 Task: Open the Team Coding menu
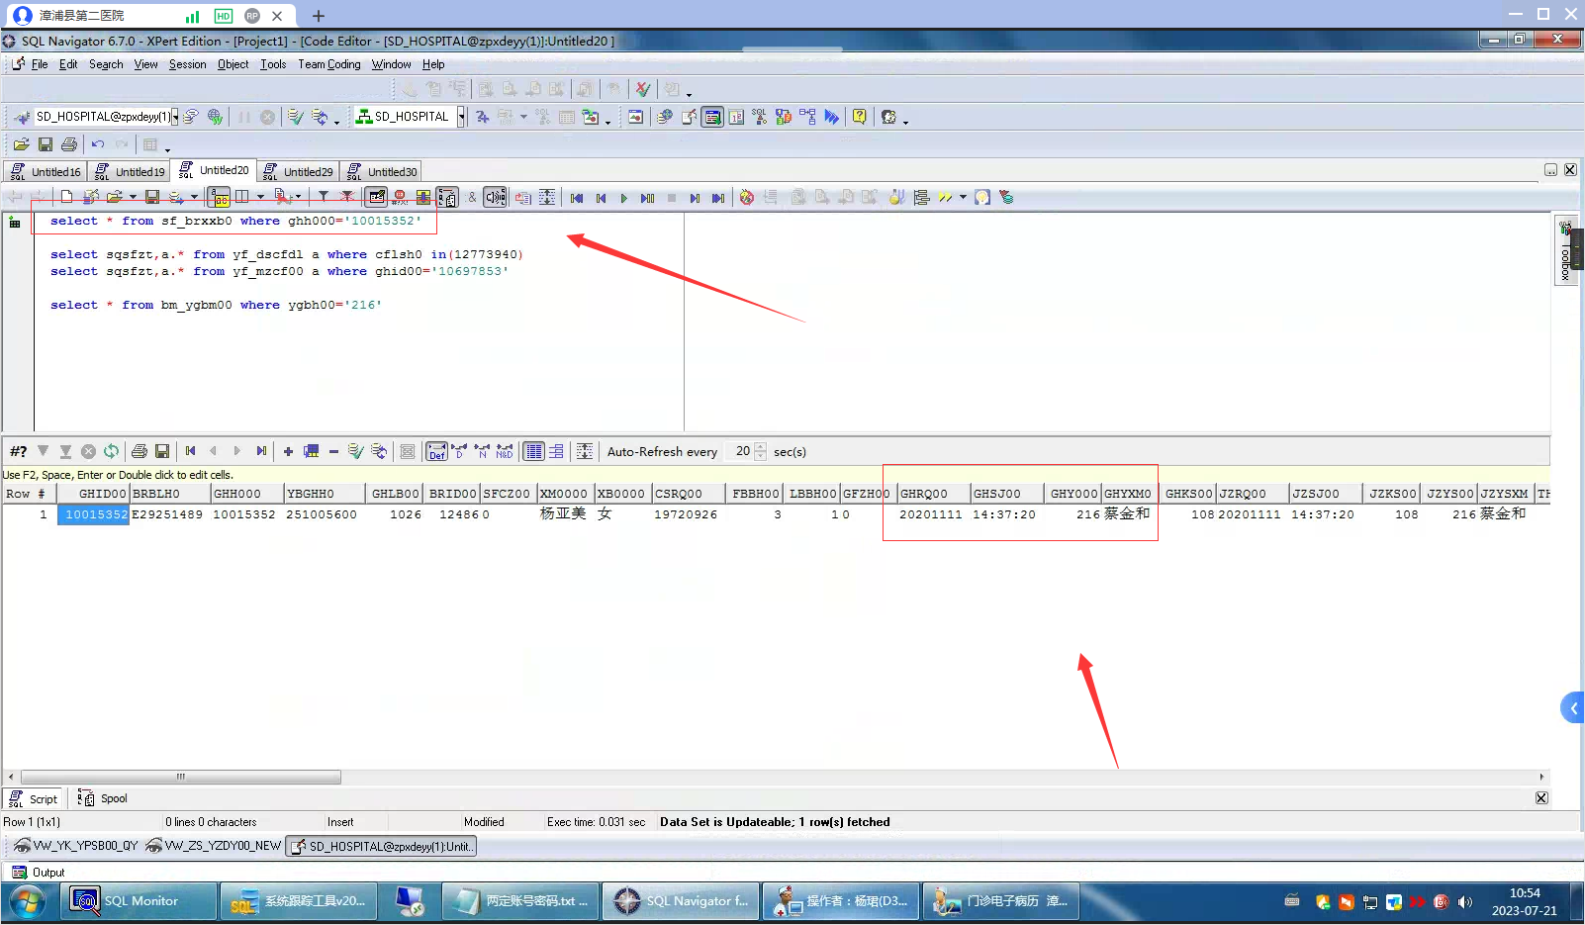coord(329,64)
